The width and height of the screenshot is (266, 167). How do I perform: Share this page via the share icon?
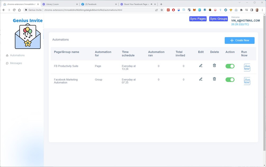coord(156,10)
